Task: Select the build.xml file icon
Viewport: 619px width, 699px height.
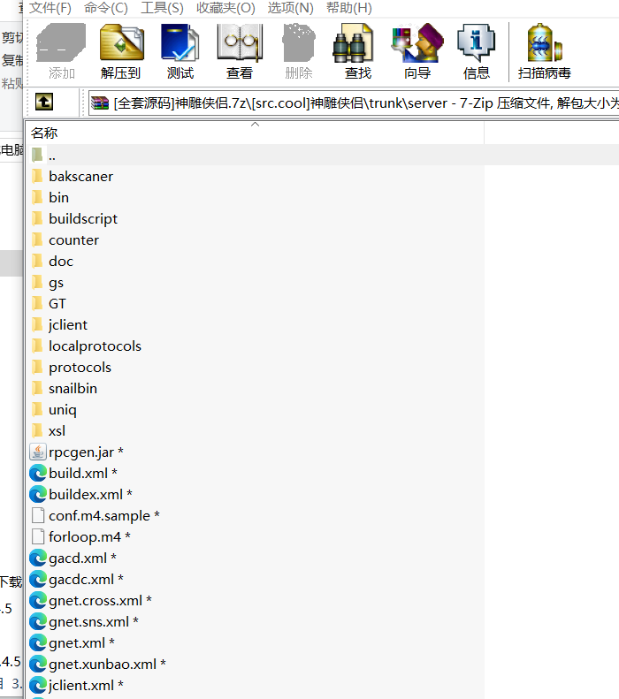Action: (x=38, y=473)
